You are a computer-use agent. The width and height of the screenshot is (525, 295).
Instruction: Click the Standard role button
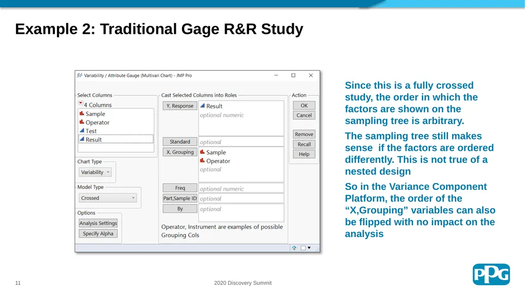pyautogui.click(x=180, y=142)
